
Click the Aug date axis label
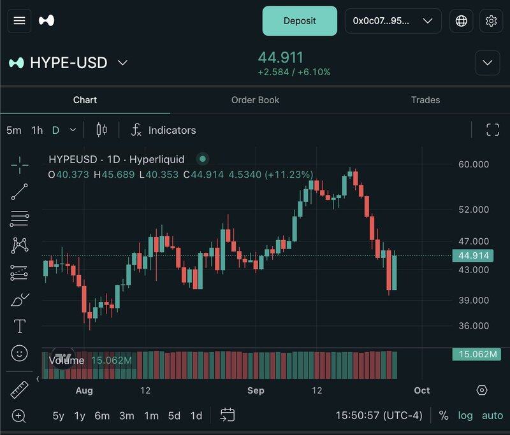pyautogui.click(x=84, y=390)
